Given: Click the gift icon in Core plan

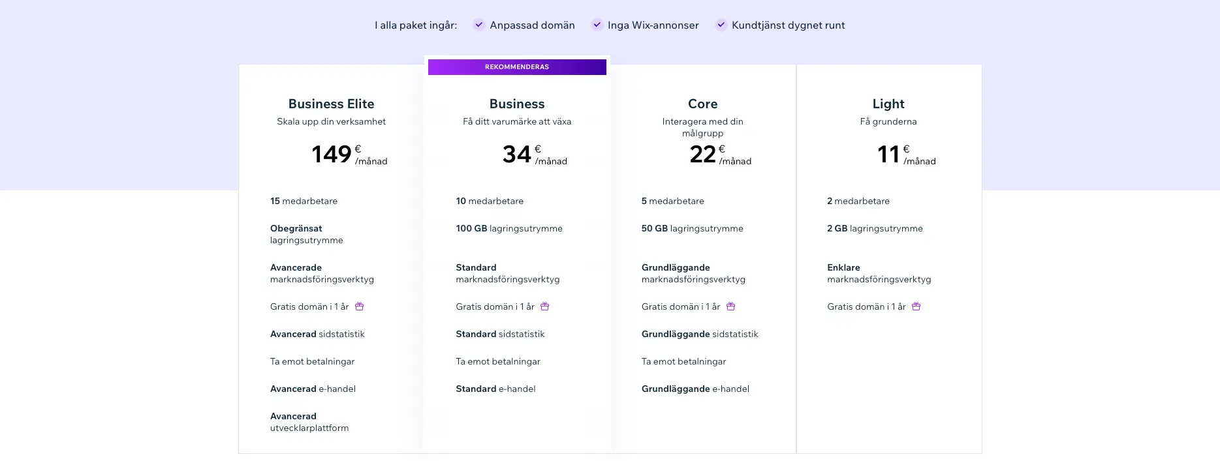Looking at the screenshot, I should 731,306.
